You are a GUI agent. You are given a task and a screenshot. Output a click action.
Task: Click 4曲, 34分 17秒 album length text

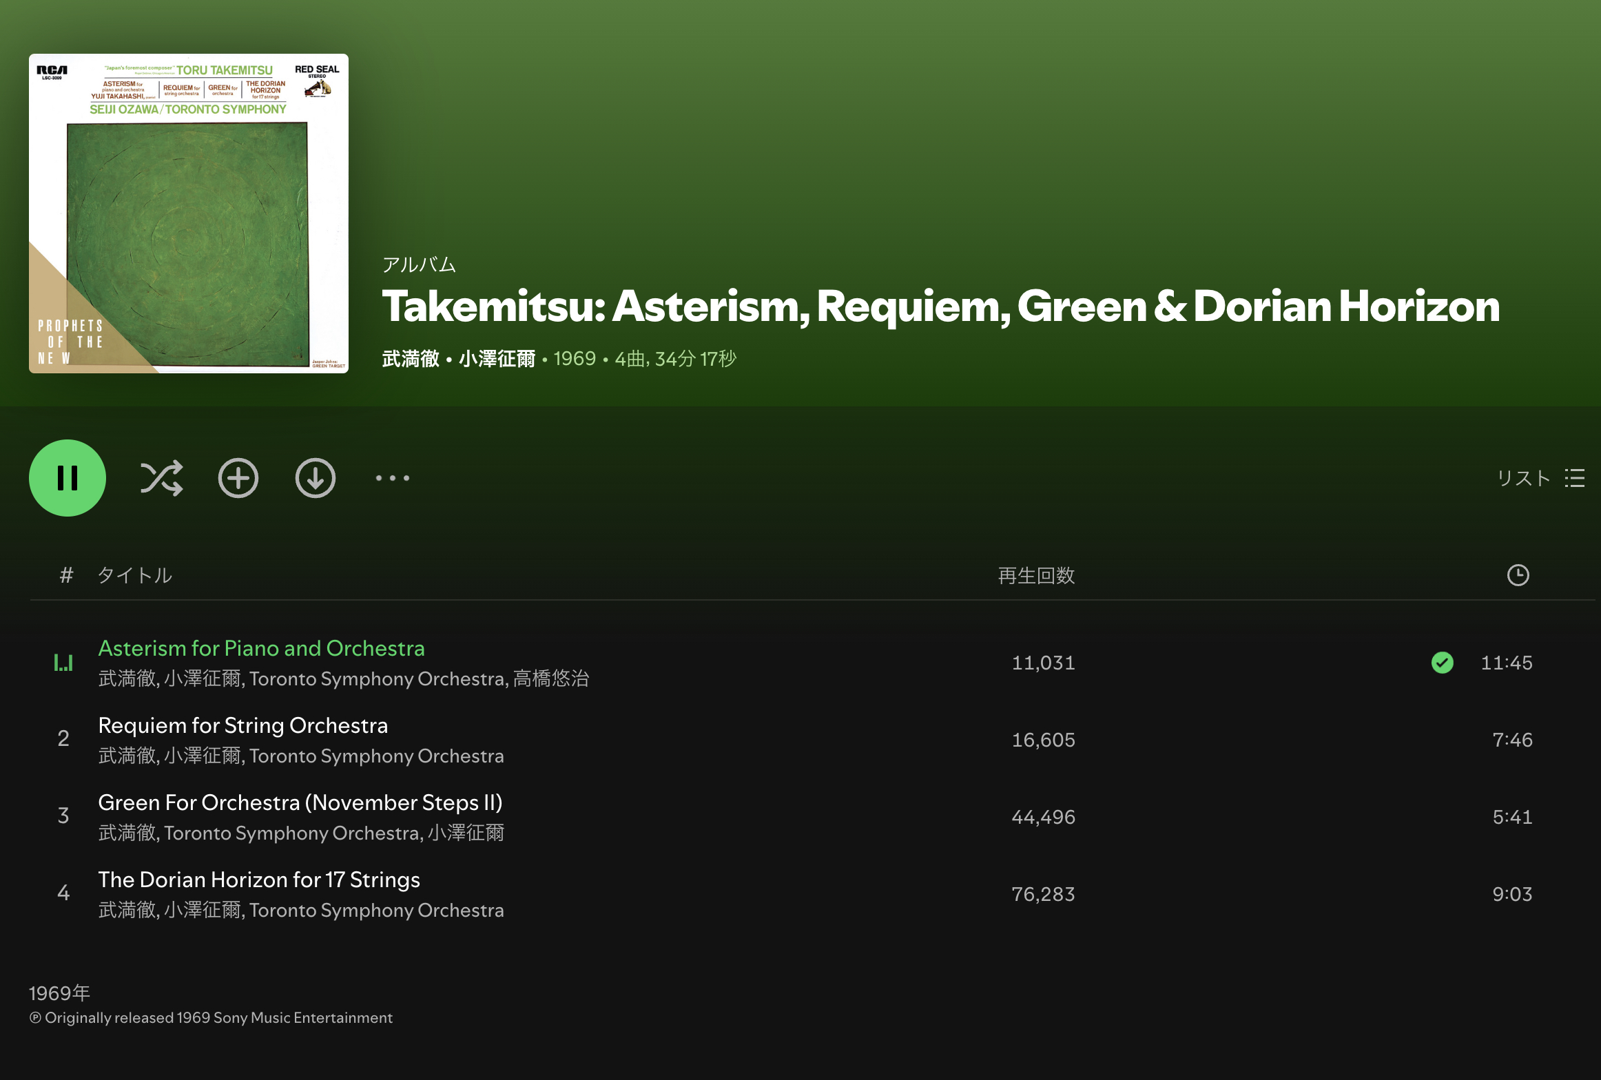[x=676, y=359]
